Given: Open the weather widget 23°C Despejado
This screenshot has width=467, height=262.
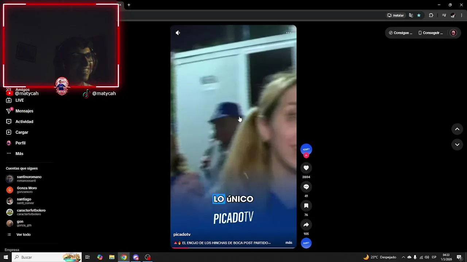Looking at the screenshot, I should pos(379,257).
